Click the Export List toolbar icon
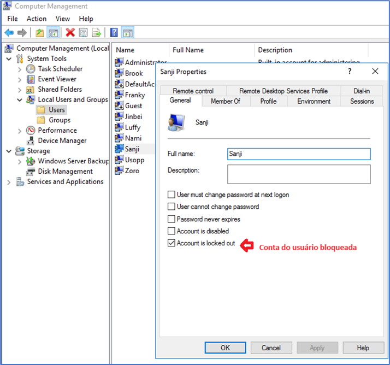 [97, 33]
